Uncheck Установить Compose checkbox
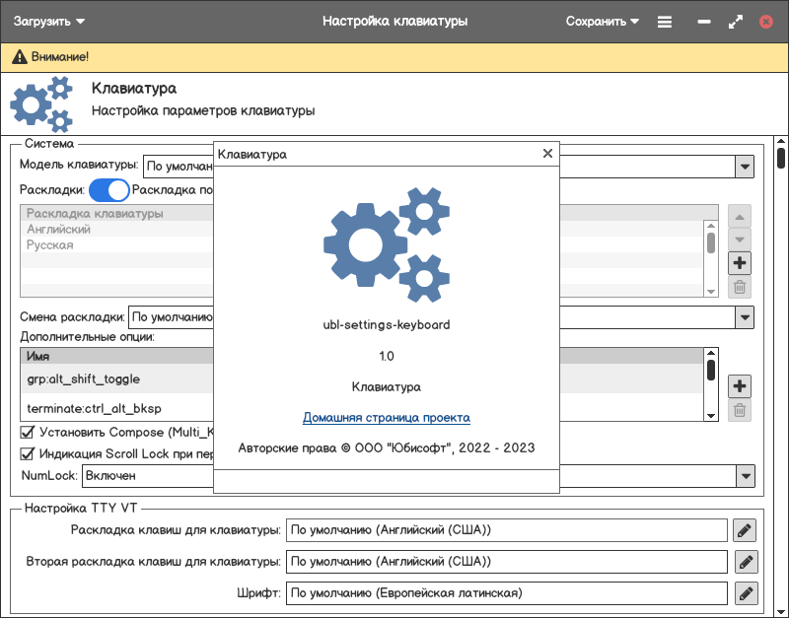This screenshot has width=789, height=618. click(x=28, y=432)
